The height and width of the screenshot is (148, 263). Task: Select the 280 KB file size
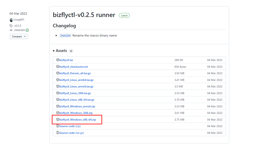coord(179,60)
